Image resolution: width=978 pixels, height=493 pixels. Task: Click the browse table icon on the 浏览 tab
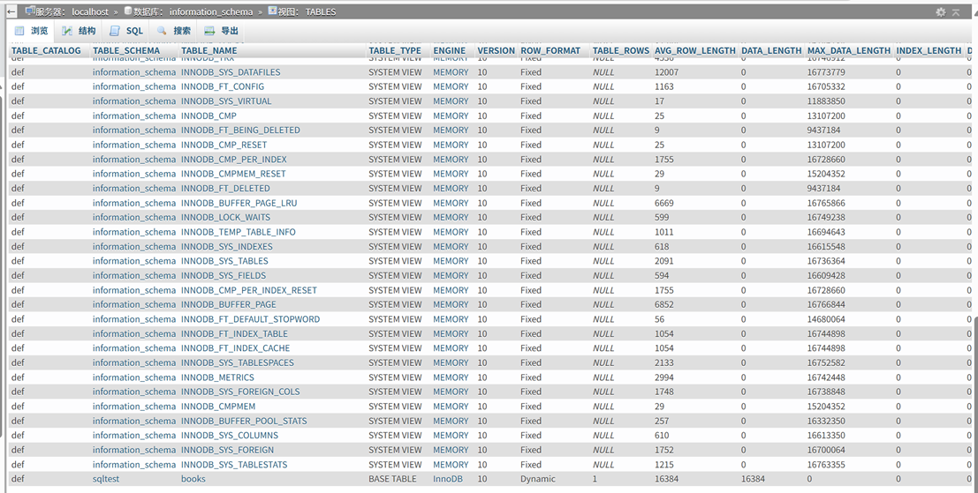point(19,31)
